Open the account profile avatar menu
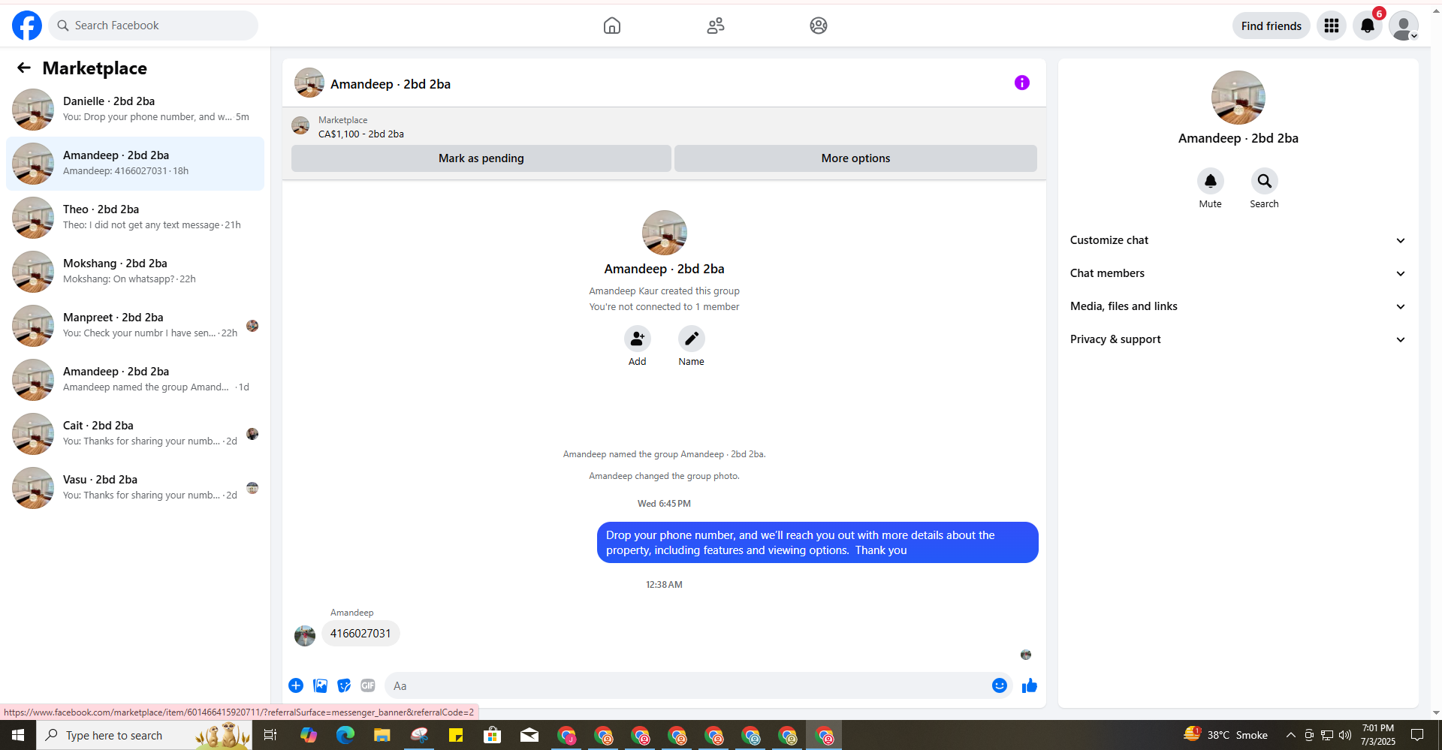This screenshot has width=1442, height=750. [1404, 26]
